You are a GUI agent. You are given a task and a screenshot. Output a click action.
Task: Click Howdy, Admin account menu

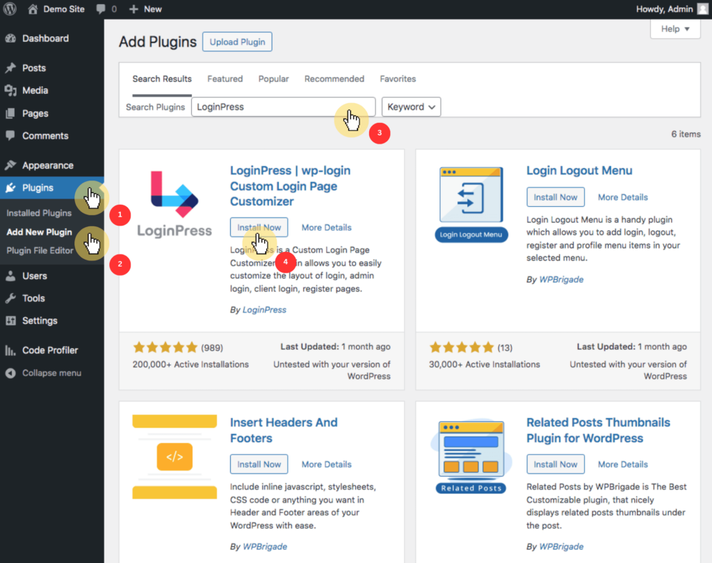(671, 9)
